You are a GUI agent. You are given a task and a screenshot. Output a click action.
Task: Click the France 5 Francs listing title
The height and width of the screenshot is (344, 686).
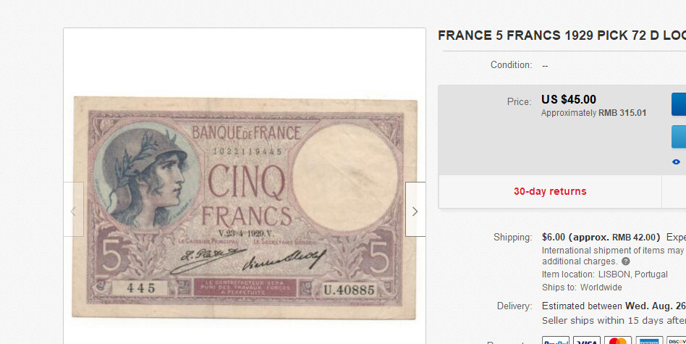pyautogui.click(x=562, y=35)
